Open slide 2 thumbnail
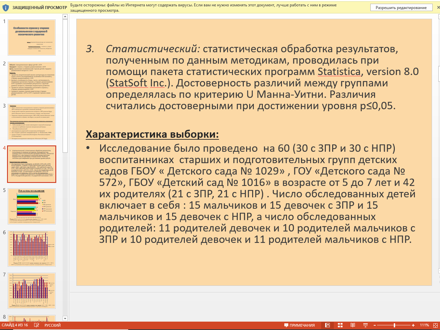This screenshot has height=330, width=440. coord(31,80)
